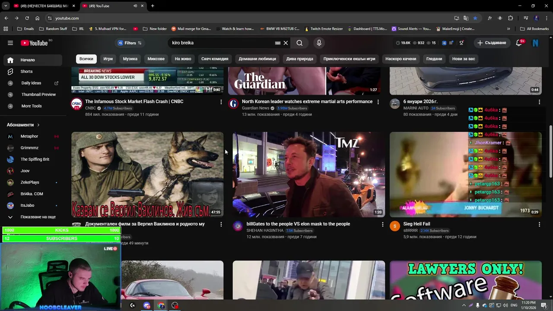Image resolution: width=553 pixels, height=311 pixels.
Task: Open the vidIQ Filters button
Action: tap(130, 43)
